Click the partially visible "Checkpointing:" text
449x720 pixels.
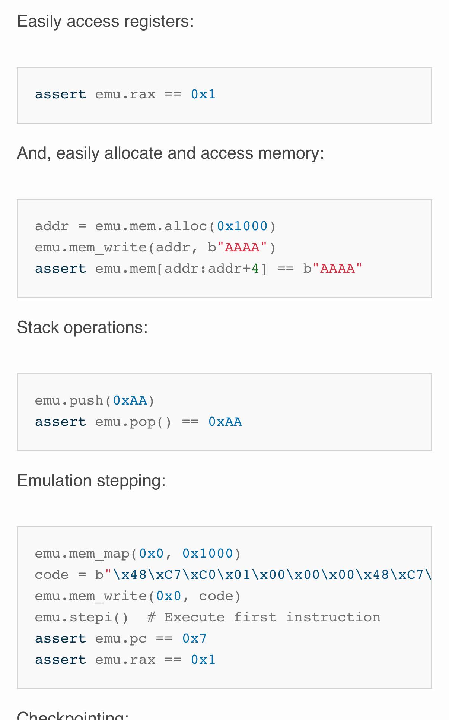click(x=73, y=716)
